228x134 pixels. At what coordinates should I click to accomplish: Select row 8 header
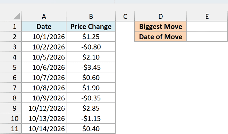[11, 98]
